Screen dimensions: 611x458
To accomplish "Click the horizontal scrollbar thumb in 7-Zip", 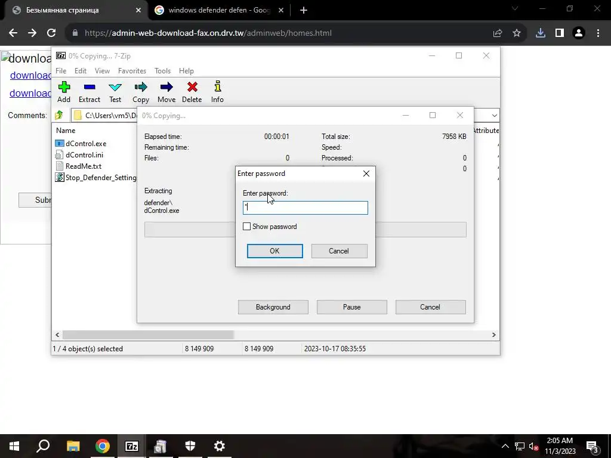I will click(148, 335).
